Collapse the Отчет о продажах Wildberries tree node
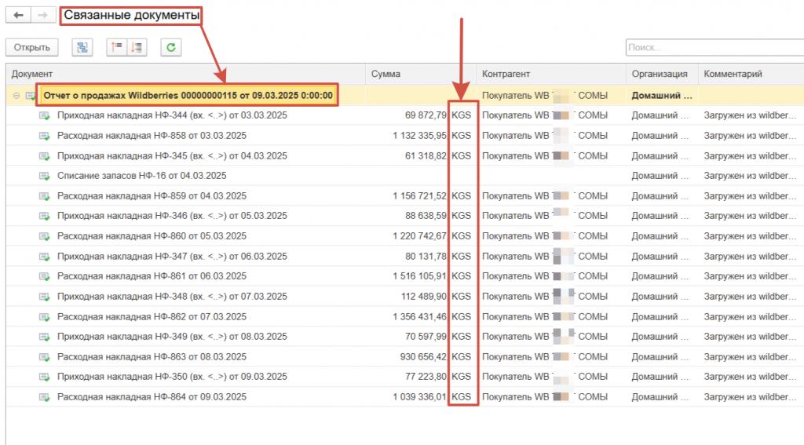This screenshot has height=445, width=804. (15, 96)
